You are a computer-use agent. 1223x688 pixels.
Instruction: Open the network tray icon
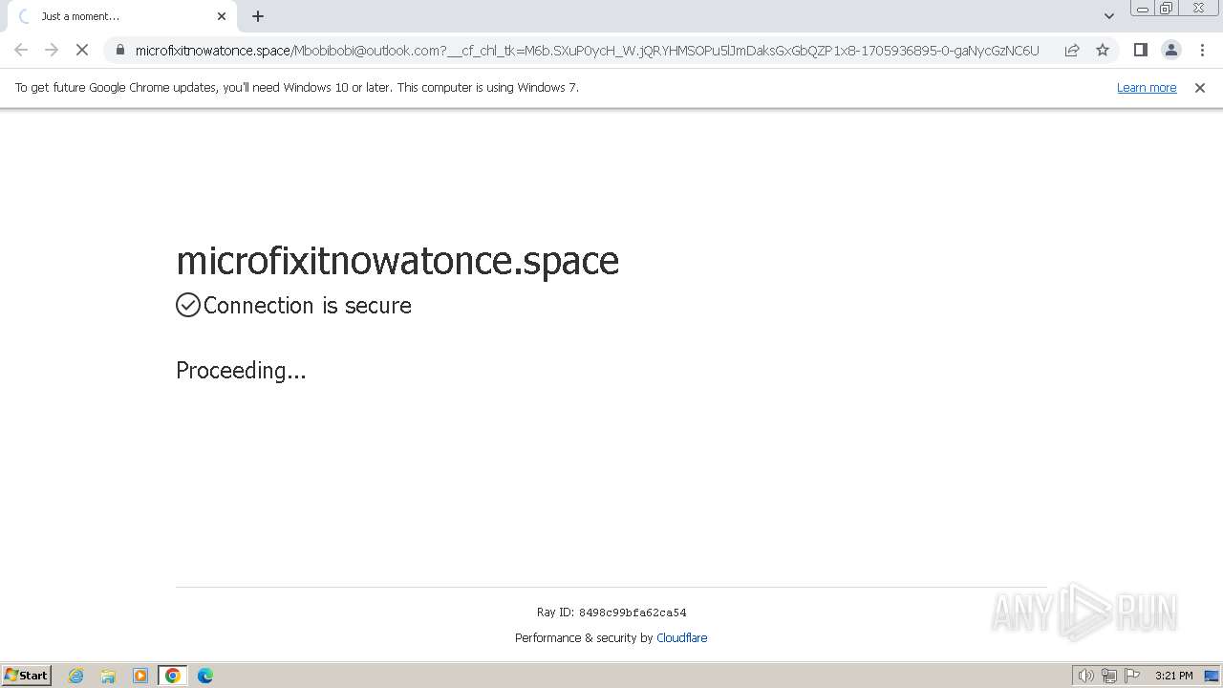1109,676
